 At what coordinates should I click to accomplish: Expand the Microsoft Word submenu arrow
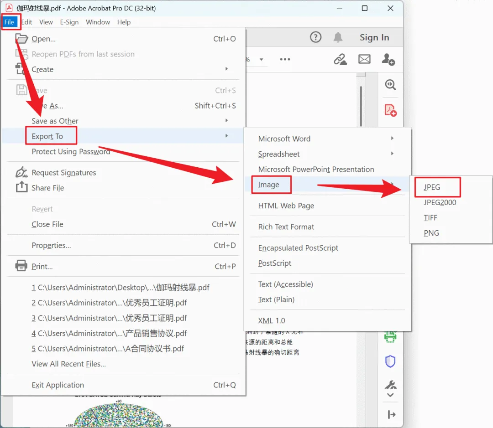pyautogui.click(x=392, y=138)
